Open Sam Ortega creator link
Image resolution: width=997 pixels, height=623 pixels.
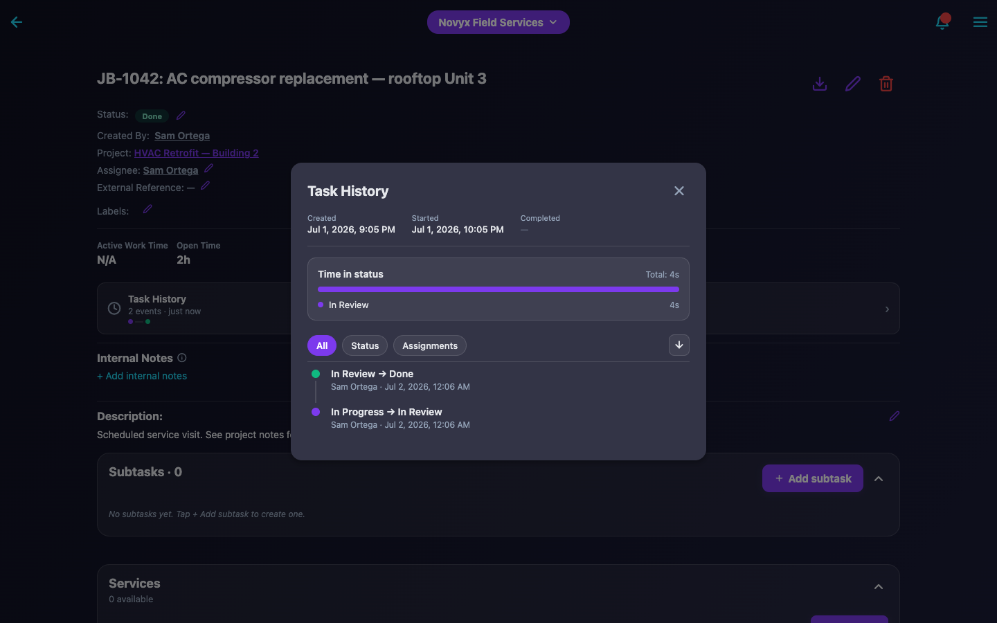pyautogui.click(x=182, y=136)
